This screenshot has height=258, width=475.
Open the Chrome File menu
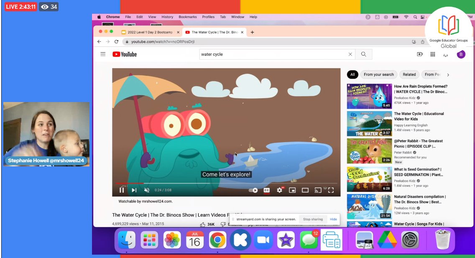point(128,17)
